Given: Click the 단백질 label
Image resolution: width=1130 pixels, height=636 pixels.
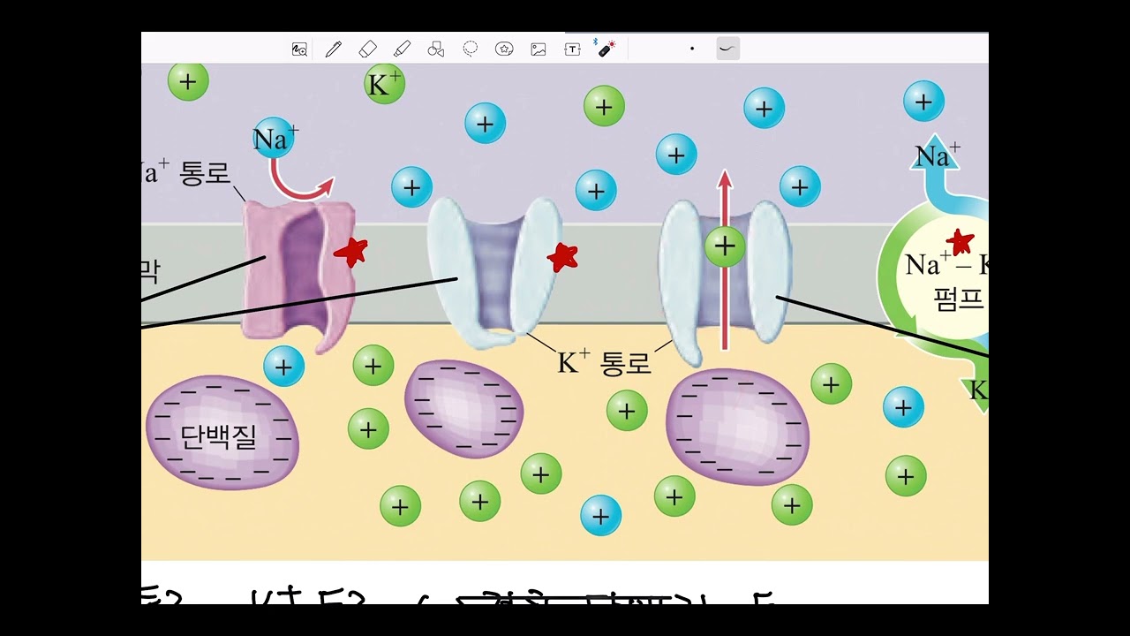Looking at the screenshot, I should coord(218,436).
